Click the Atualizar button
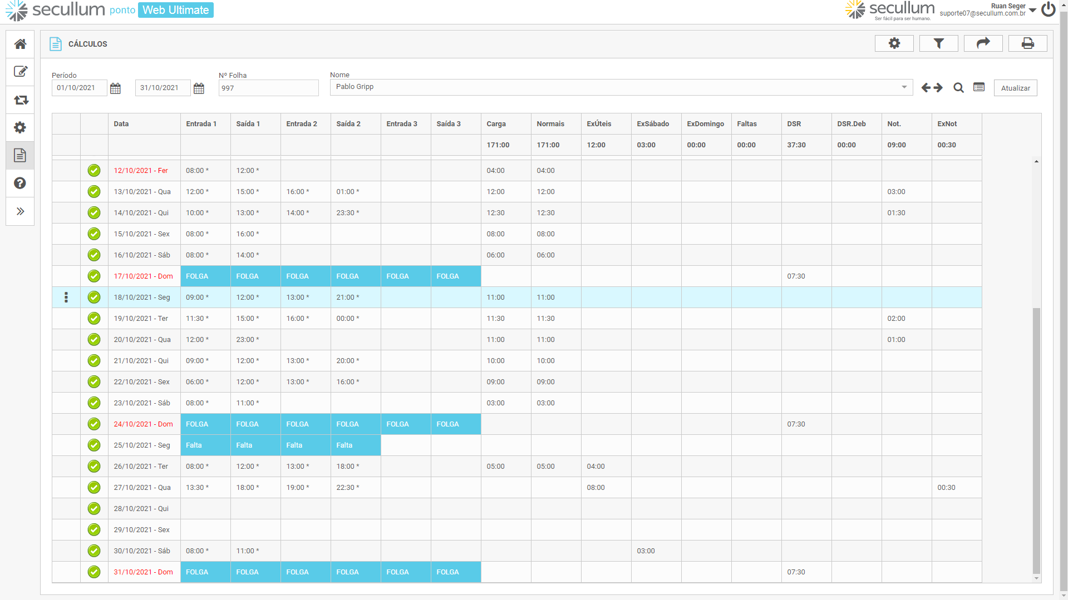 1015,88
